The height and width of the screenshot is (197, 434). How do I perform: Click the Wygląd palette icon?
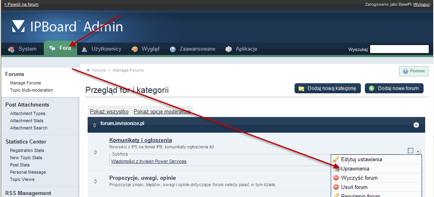pos(135,49)
